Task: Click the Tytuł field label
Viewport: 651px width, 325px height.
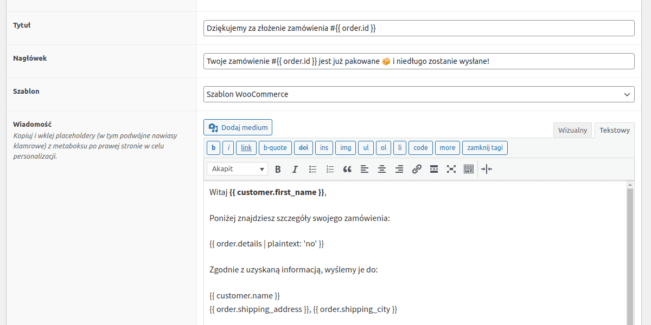Action: 22,25
